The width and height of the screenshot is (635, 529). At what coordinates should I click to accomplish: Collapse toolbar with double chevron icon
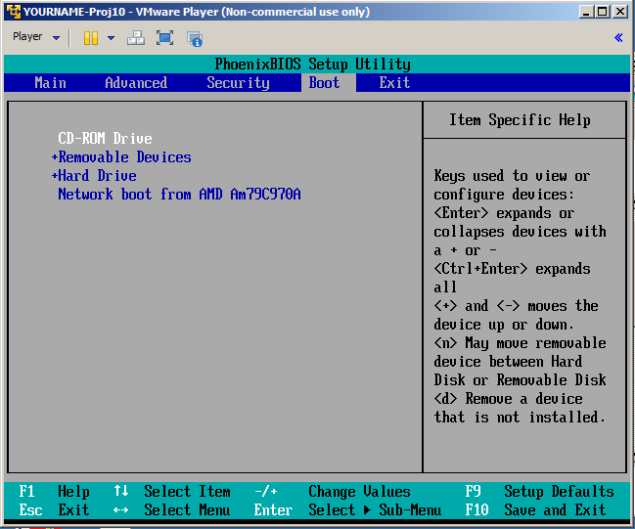point(618,38)
